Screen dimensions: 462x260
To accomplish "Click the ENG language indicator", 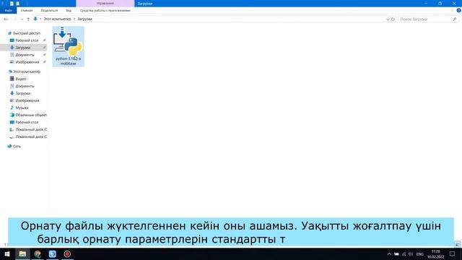I will point(420,254).
